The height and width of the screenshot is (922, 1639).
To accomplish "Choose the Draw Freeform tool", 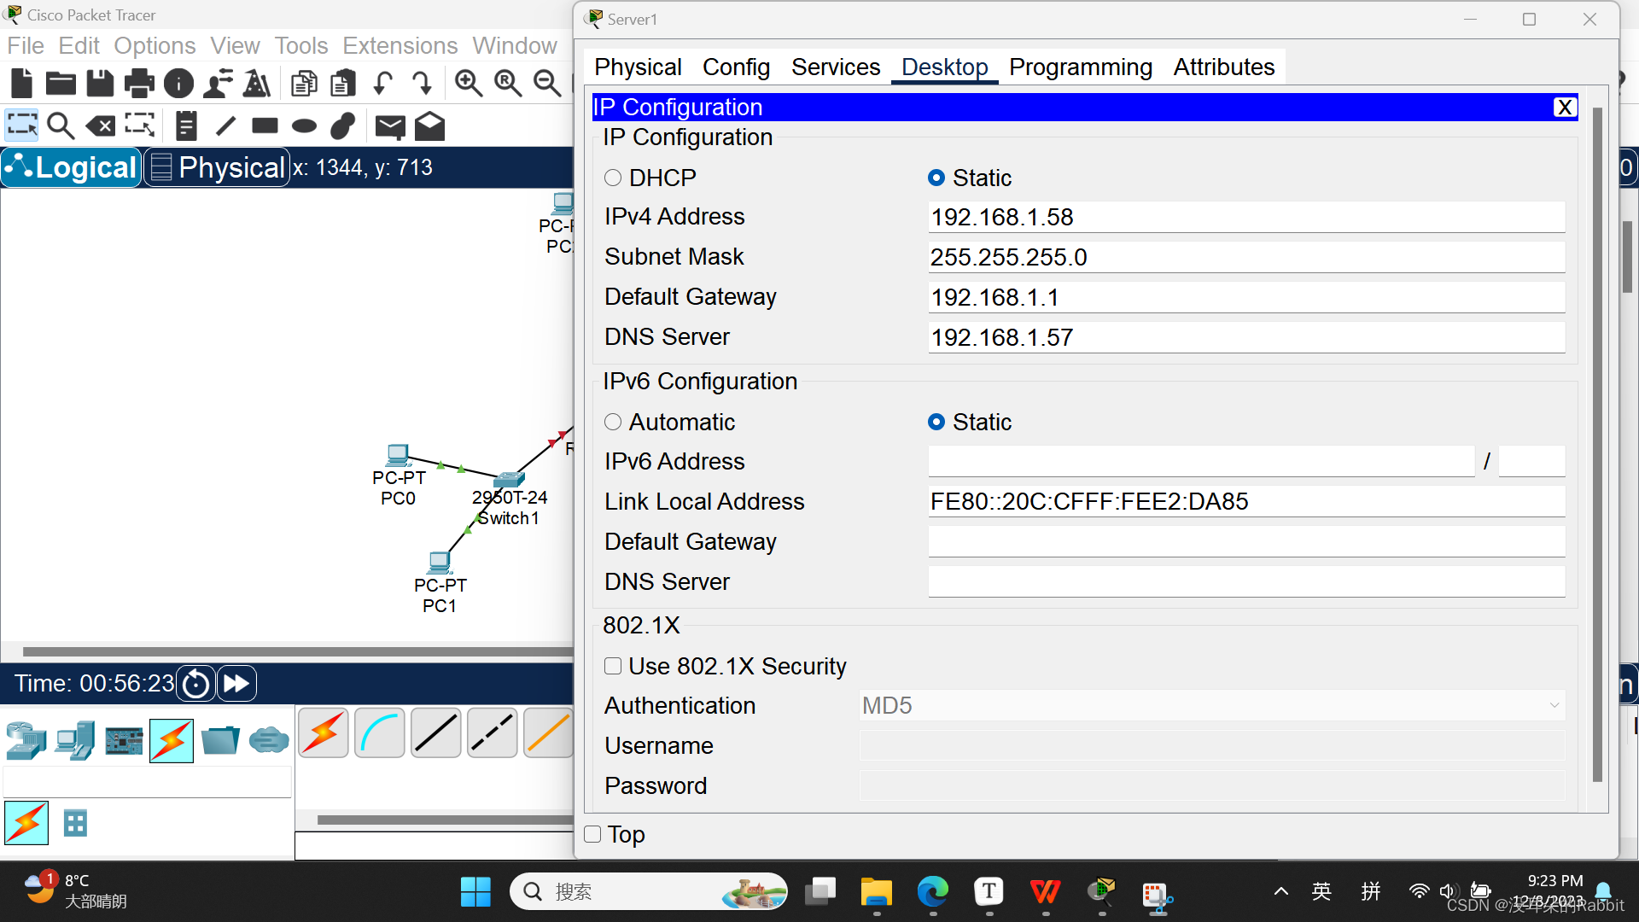I will coord(343,125).
